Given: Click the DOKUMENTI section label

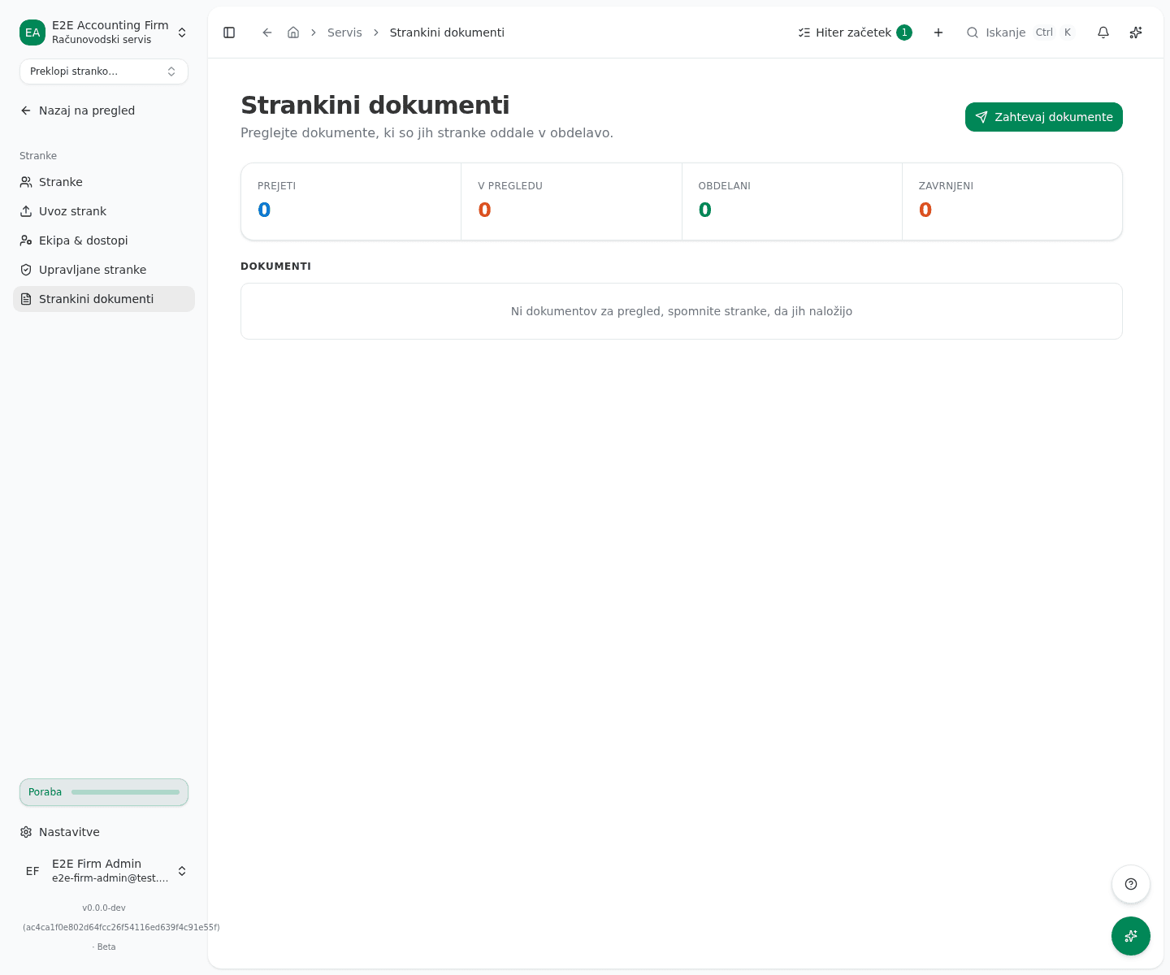Looking at the screenshot, I should (275, 266).
